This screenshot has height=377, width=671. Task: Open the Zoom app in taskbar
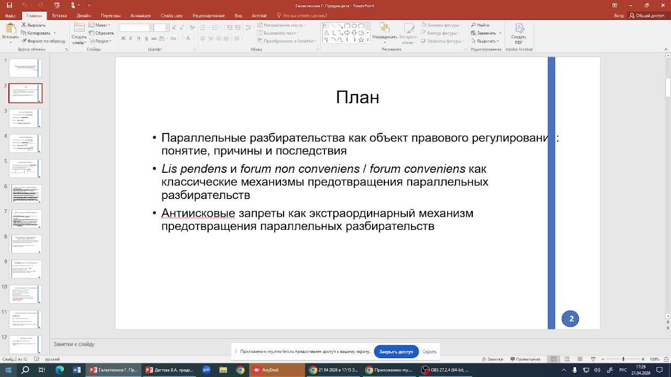[x=206, y=370]
